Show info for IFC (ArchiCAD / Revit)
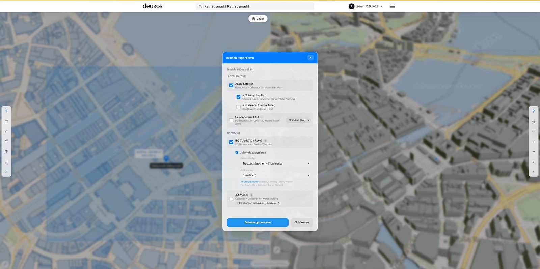Screen dimensions: 540x269 (x=265, y=141)
